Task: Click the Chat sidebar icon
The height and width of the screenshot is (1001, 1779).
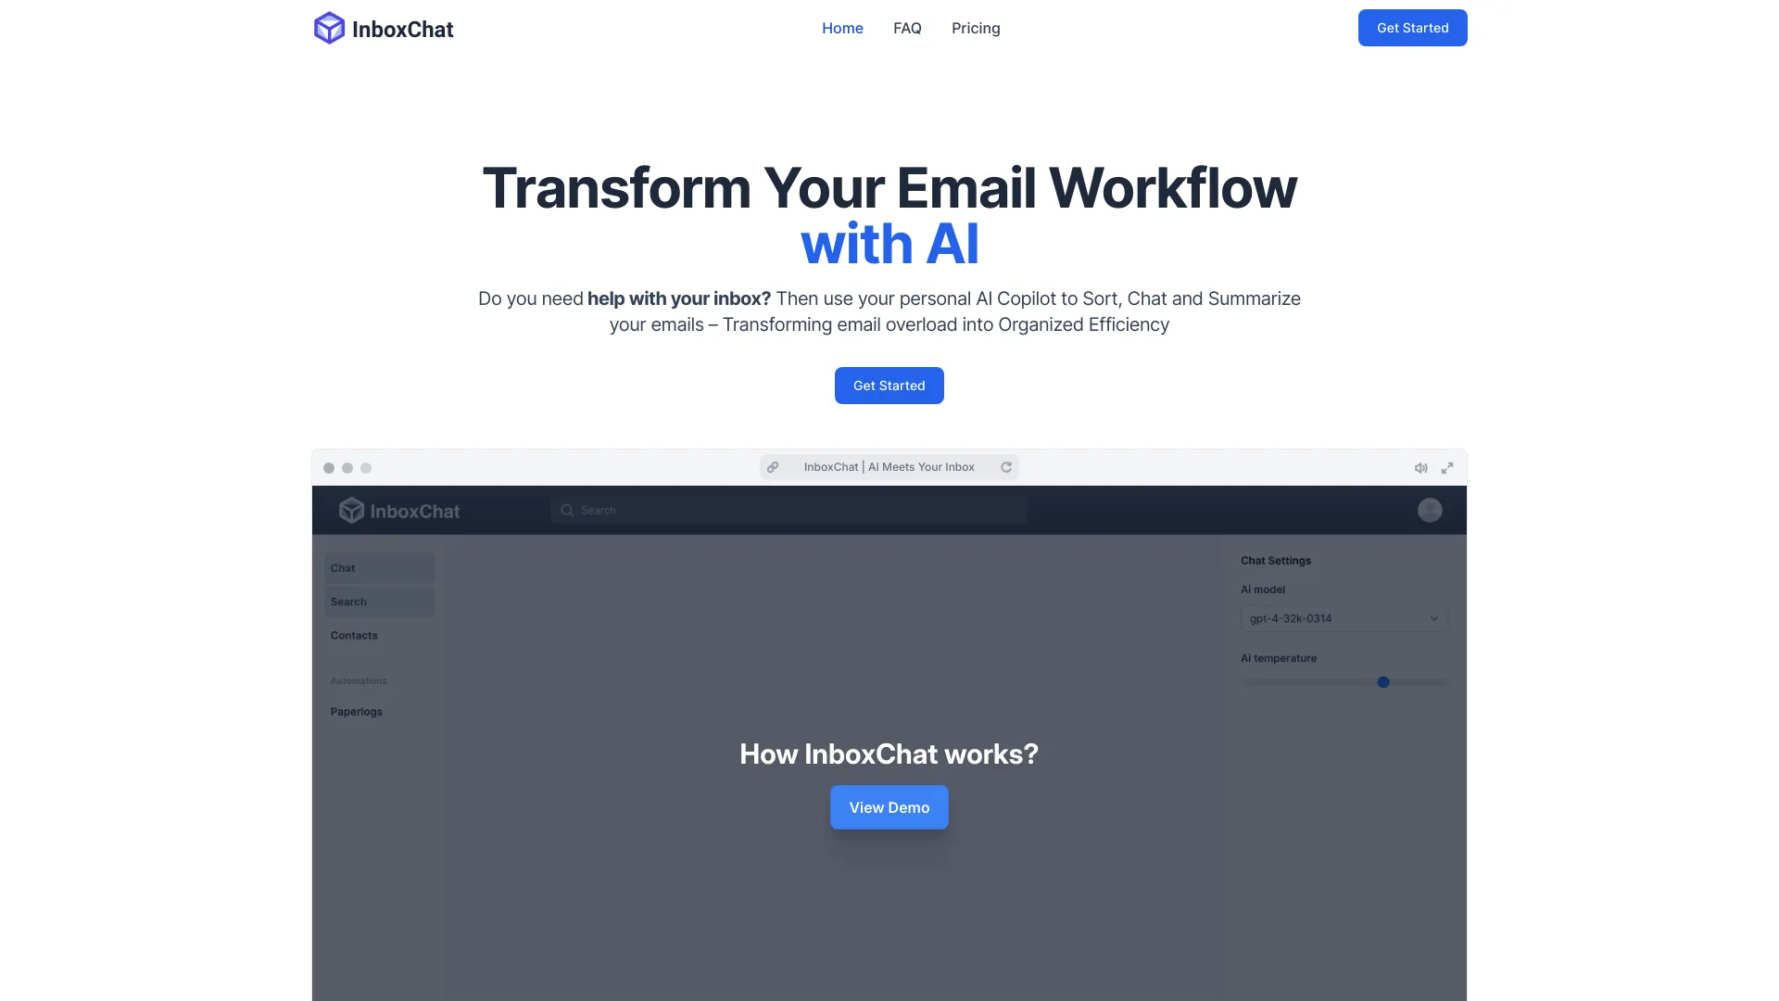Action: coord(376,567)
